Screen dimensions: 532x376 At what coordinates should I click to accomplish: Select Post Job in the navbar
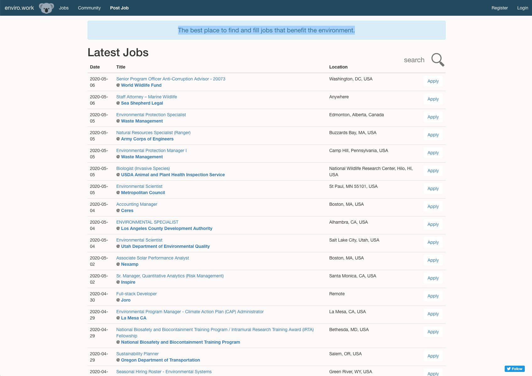(119, 8)
